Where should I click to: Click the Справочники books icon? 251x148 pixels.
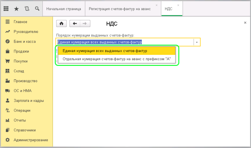(8, 130)
